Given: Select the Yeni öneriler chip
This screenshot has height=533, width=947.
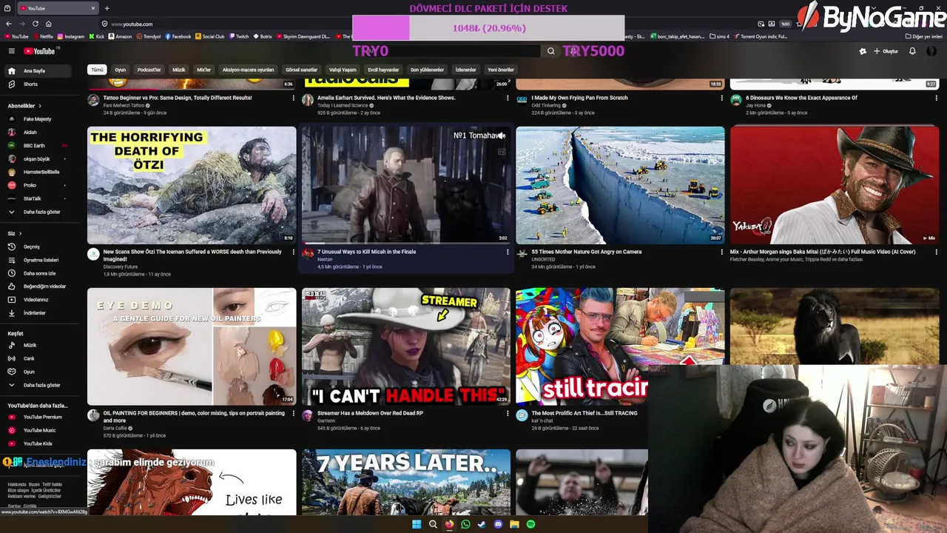Looking at the screenshot, I should (x=501, y=70).
